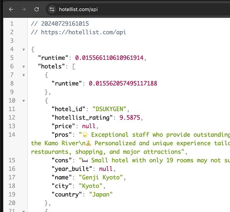230x212 pixels.
Task: Collapse the object starting on line 21
Action: (x=24, y=210)
